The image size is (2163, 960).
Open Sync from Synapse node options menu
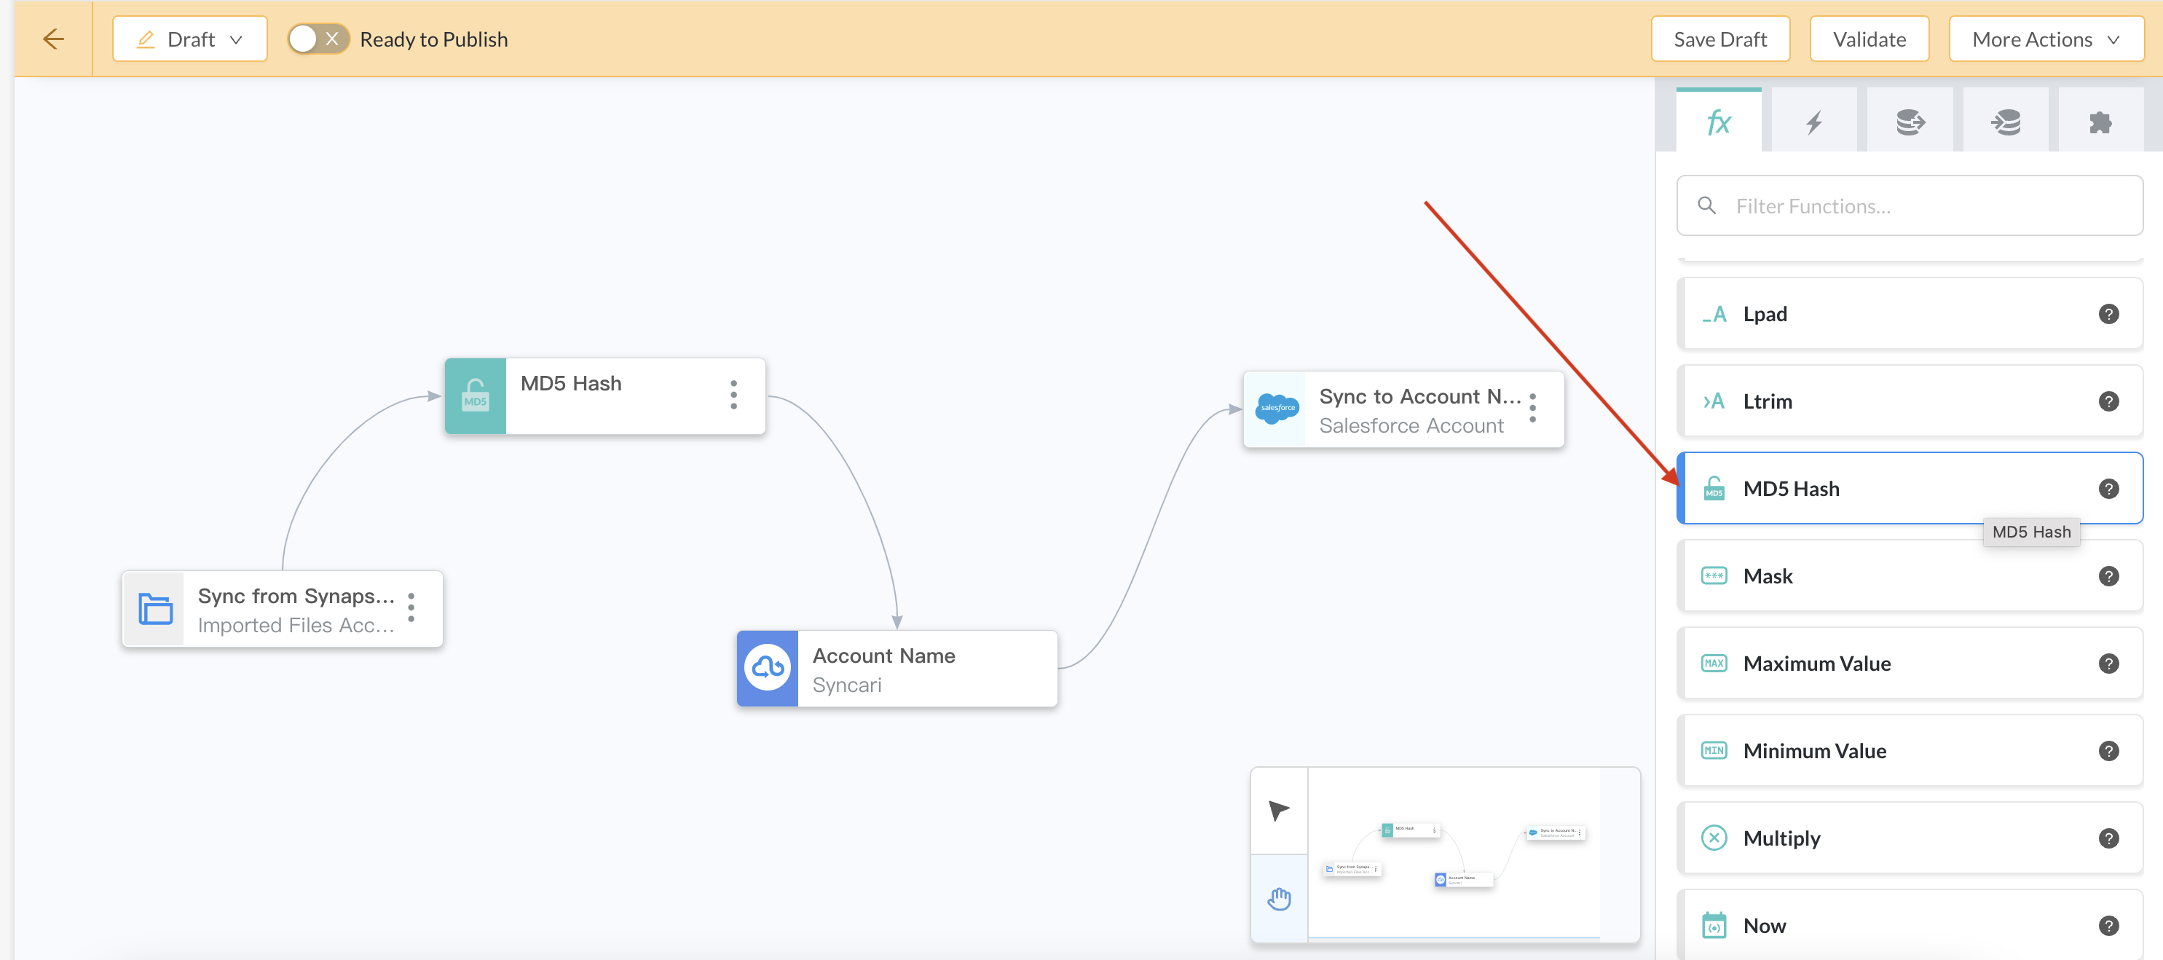pyautogui.click(x=411, y=608)
